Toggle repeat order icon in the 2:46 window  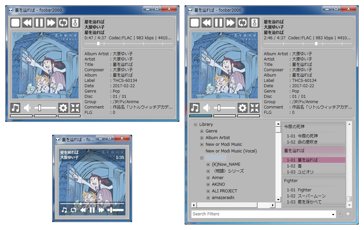(x=242, y=23)
